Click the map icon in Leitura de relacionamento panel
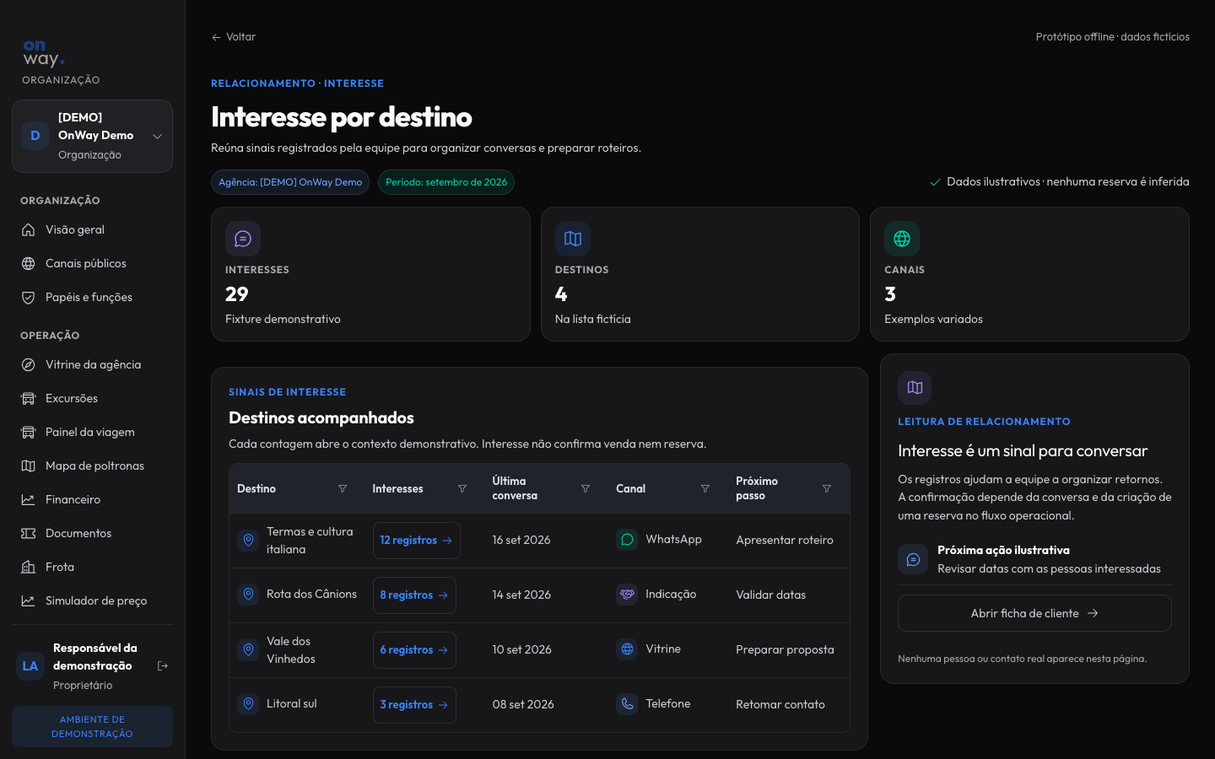 click(x=915, y=388)
